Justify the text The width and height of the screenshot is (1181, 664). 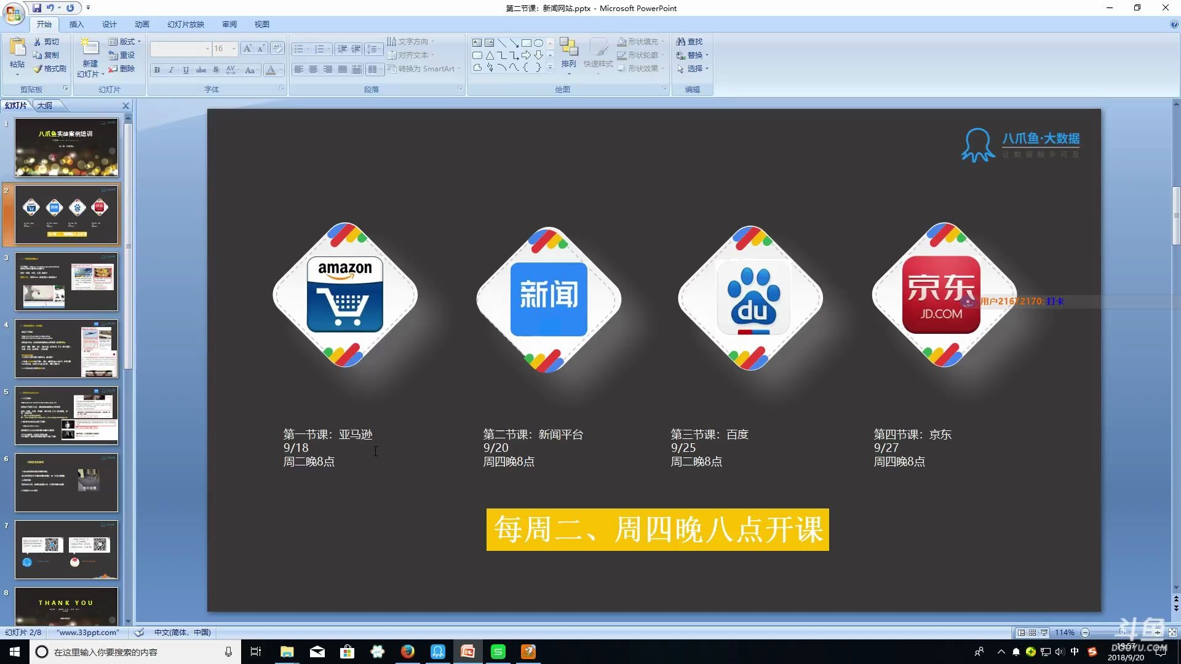pos(343,69)
